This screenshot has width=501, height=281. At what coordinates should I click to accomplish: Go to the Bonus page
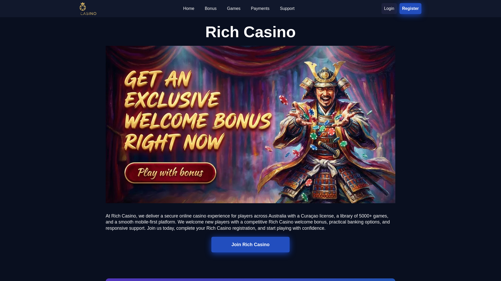click(211, 9)
